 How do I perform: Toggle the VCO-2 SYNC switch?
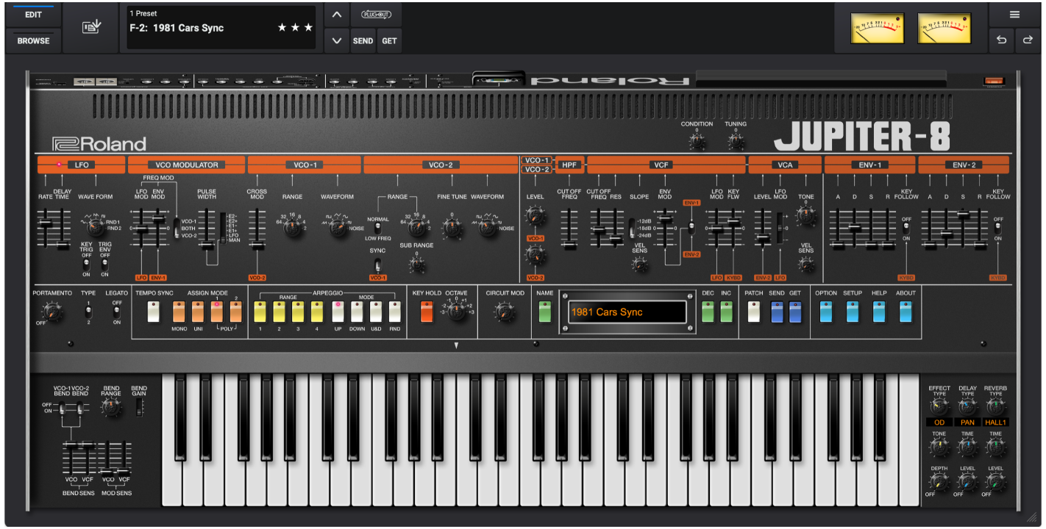(x=377, y=265)
